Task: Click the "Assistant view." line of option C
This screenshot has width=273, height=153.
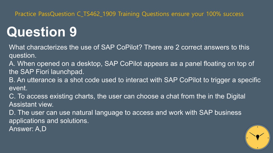Action: point(31,104)
